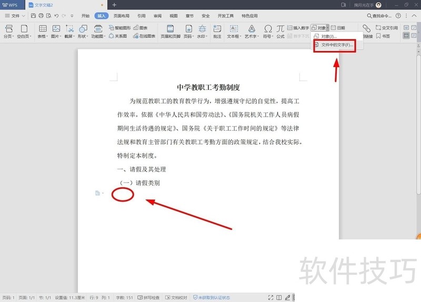Expand the quick access customize arrow
Viewport: 421px width, 302px height.
point(72,16)
